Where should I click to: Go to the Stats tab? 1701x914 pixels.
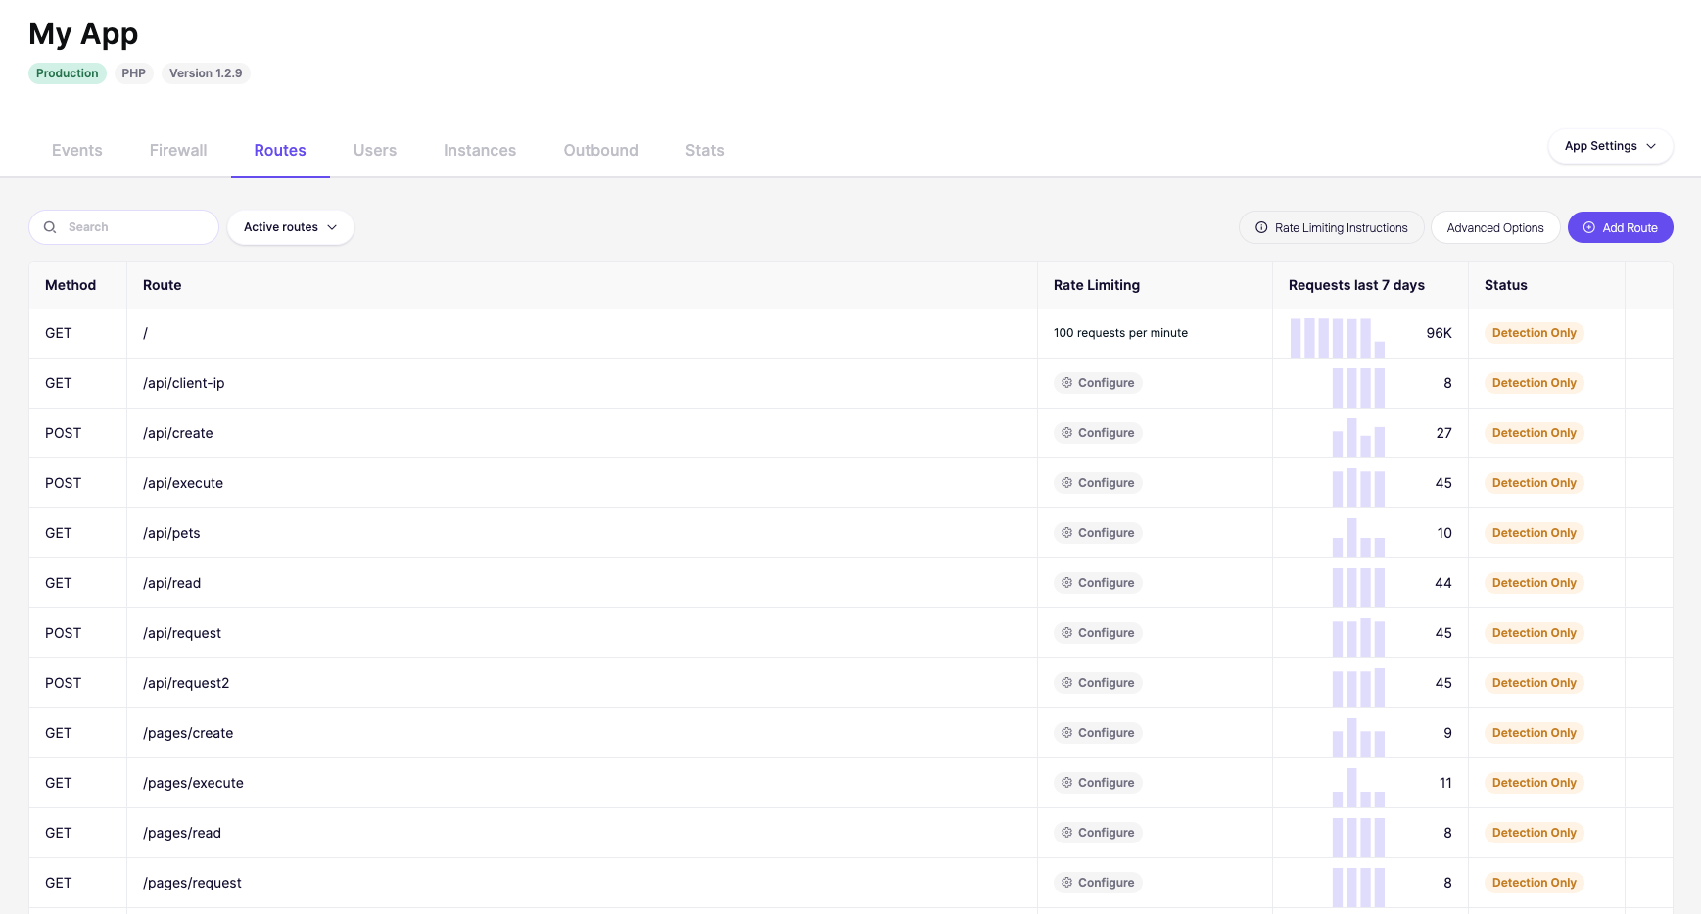[705, 150]
